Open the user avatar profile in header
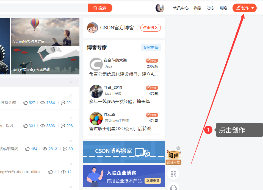The height and width of the screenshot is (190, 263). (x=160, y=8)
